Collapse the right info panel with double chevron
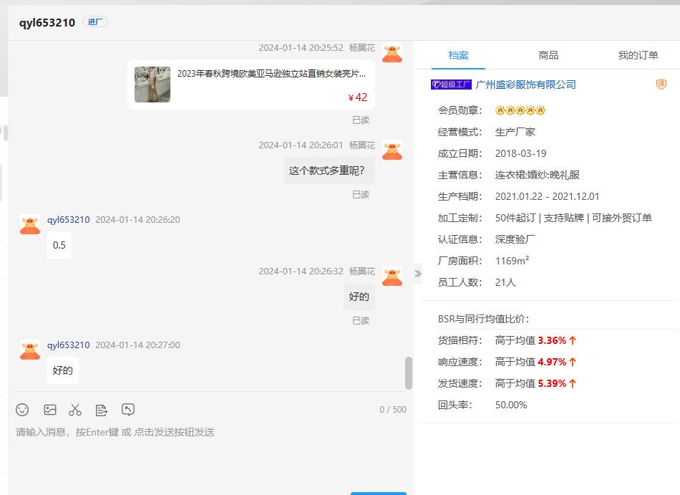Image resolution: width=680 pixels, height=495 pixels. (x=418, y=274)
